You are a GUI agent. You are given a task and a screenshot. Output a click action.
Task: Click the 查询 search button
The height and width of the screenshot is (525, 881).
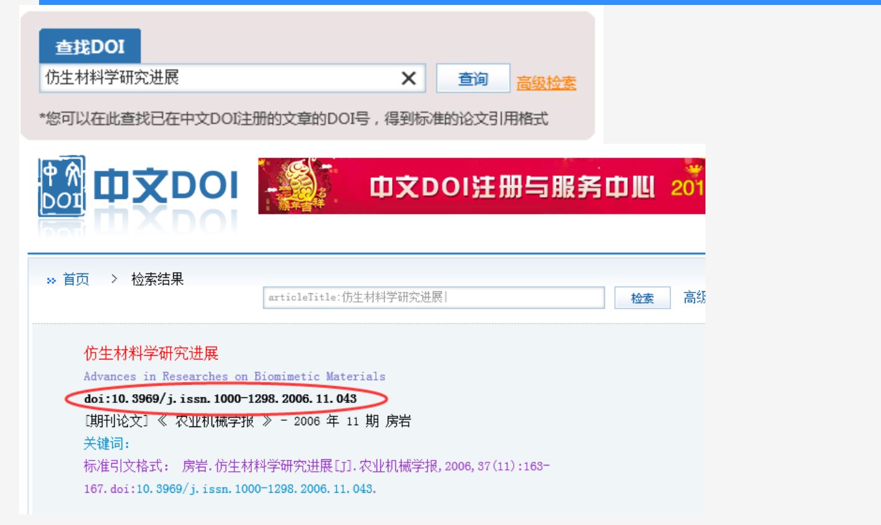point(473,79)
